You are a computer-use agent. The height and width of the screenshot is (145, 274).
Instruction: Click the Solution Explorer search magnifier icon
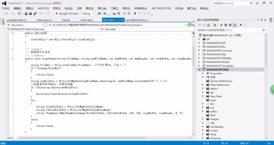click(x=264, y=30)
